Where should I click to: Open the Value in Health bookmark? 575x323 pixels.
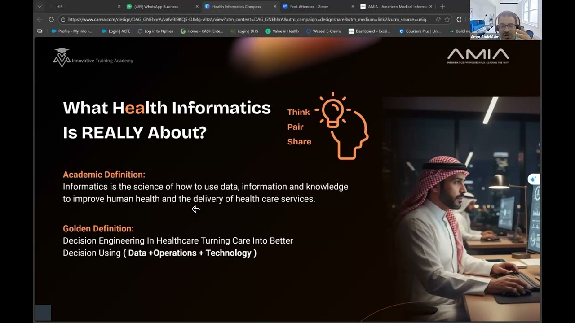[282, 31]
